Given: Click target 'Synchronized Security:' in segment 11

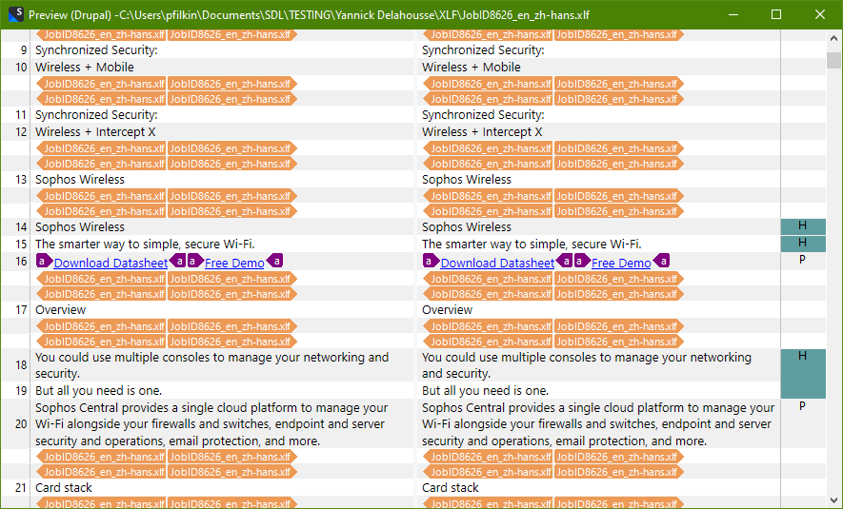Looking at the screenshot, I should pyautogui.click(x=483, y=114).
